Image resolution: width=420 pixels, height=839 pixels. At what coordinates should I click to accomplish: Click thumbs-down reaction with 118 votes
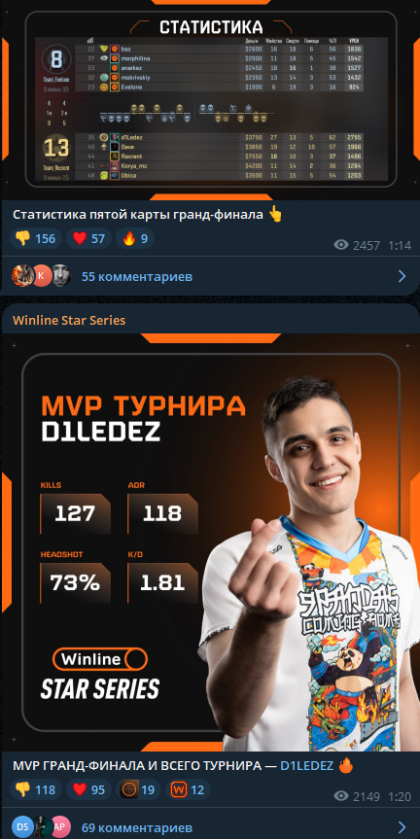pyautogui.click(x=36, y=789)
